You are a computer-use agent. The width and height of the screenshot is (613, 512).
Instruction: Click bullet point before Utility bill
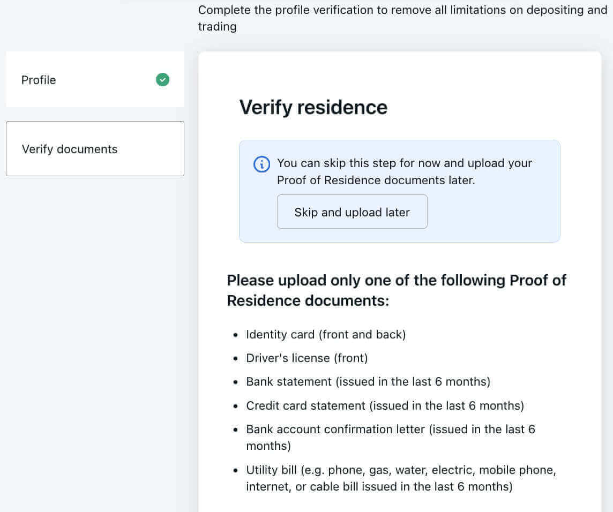236,471
